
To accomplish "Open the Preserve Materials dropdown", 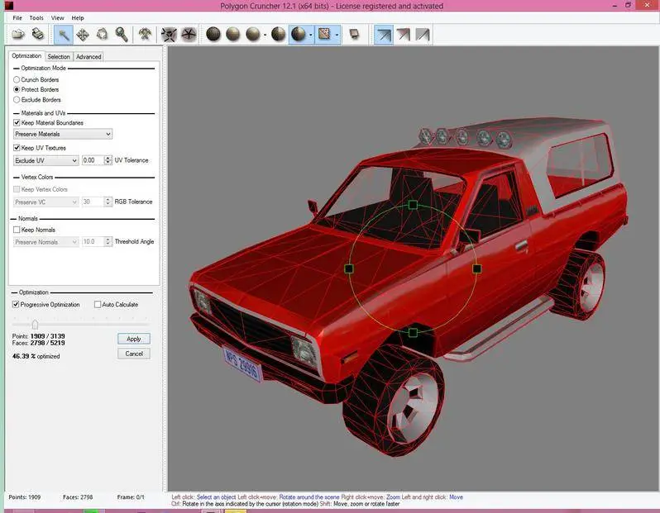I will pos(63,134).
